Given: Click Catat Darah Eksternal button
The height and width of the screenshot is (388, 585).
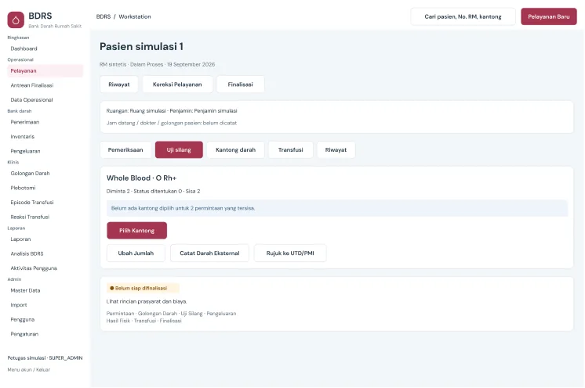Looking at the screenshot, I should 209,253.
